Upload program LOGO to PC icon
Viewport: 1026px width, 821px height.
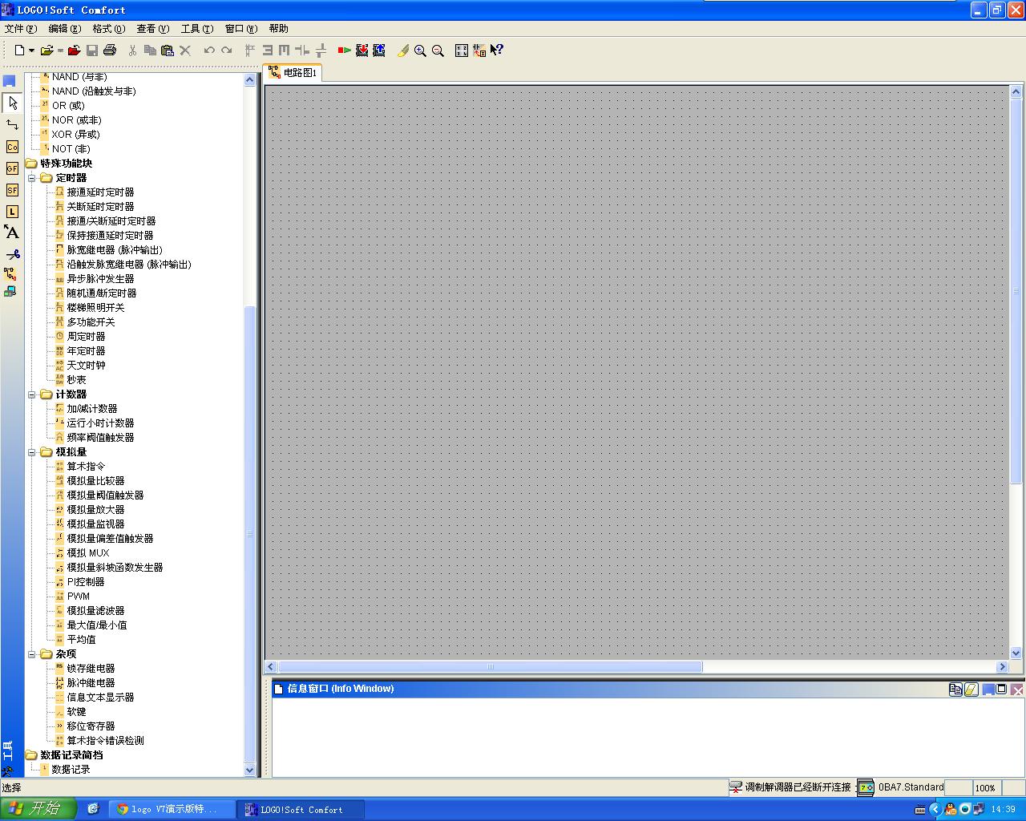379,51
